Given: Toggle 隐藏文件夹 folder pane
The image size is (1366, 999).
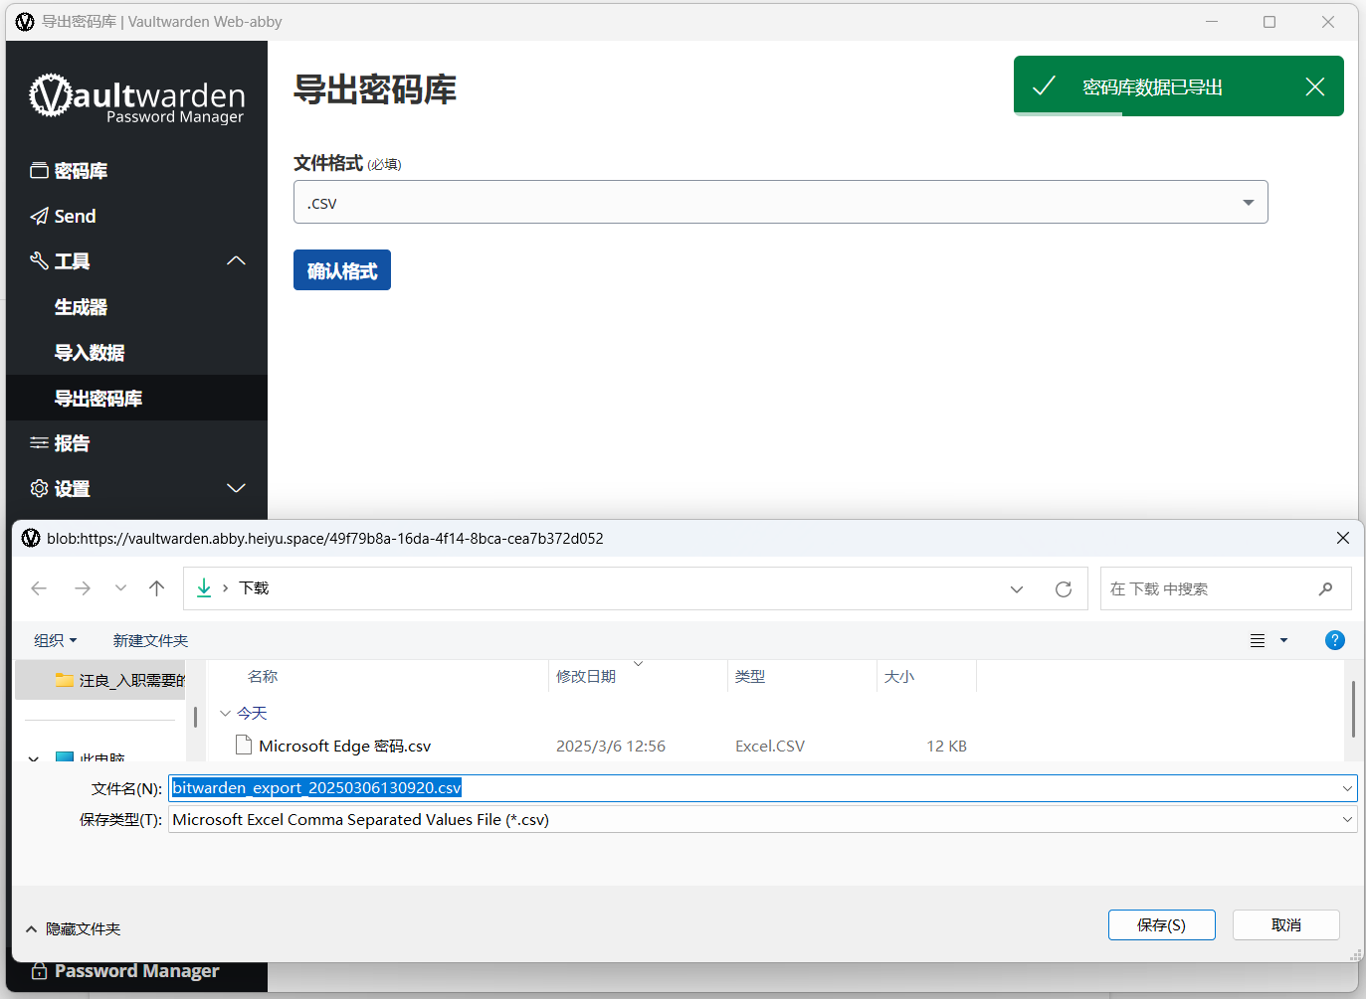Looking at the screenshot, I should point(73,929).
